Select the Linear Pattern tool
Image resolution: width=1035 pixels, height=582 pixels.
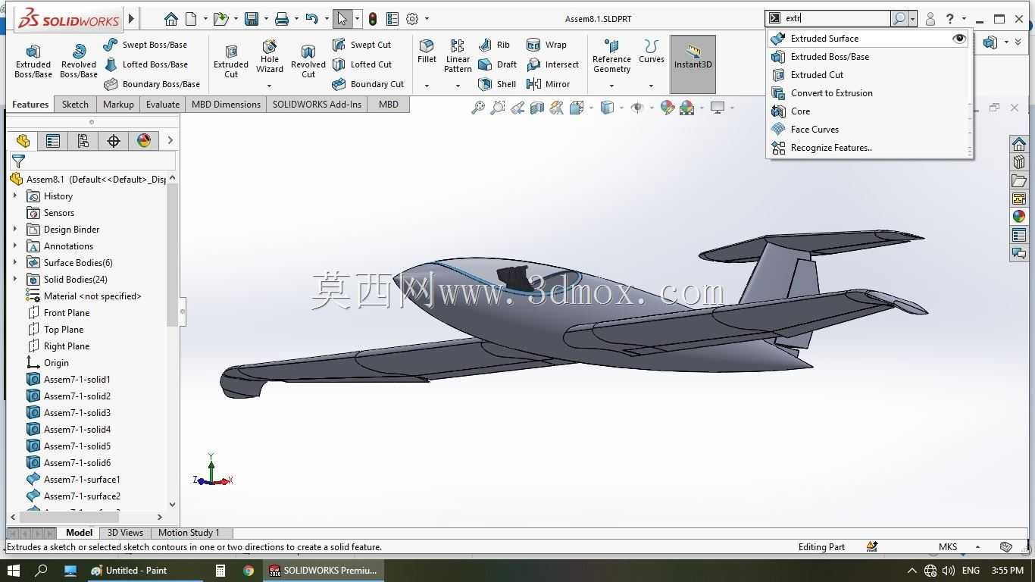pyautogui.click(x=458, y=57)
